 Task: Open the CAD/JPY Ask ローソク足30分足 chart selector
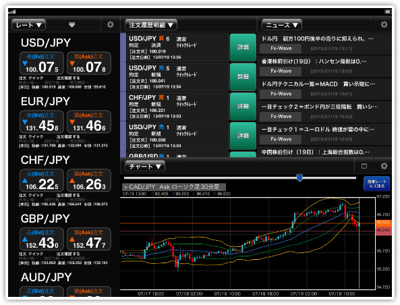pos(174,187)
